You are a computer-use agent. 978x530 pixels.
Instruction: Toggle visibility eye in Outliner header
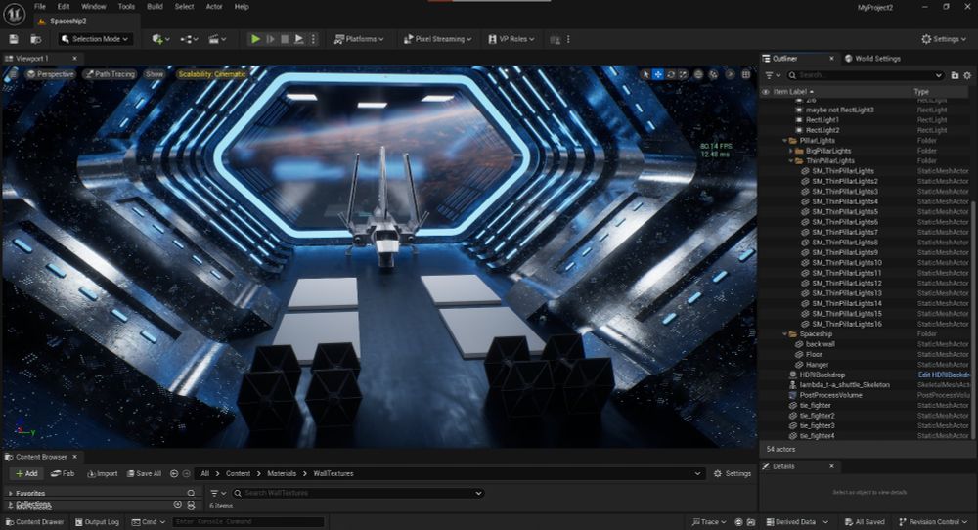pos(766,92)
